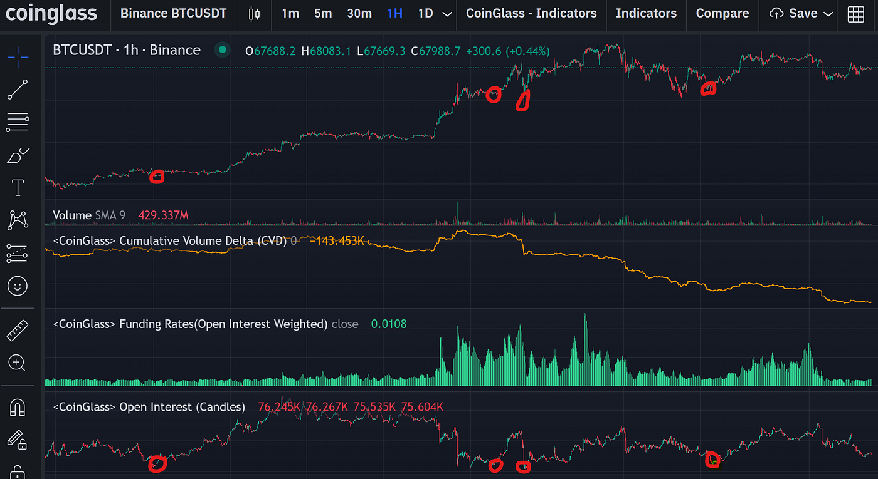Select the ruler measure tool
The height and width of the screenshot is (479, 878).
18,330
